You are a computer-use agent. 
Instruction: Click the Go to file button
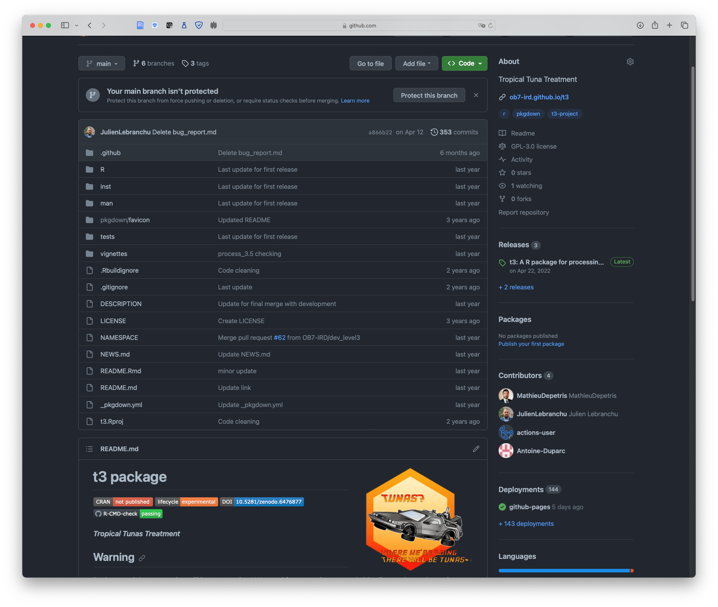tap(370, 64)
